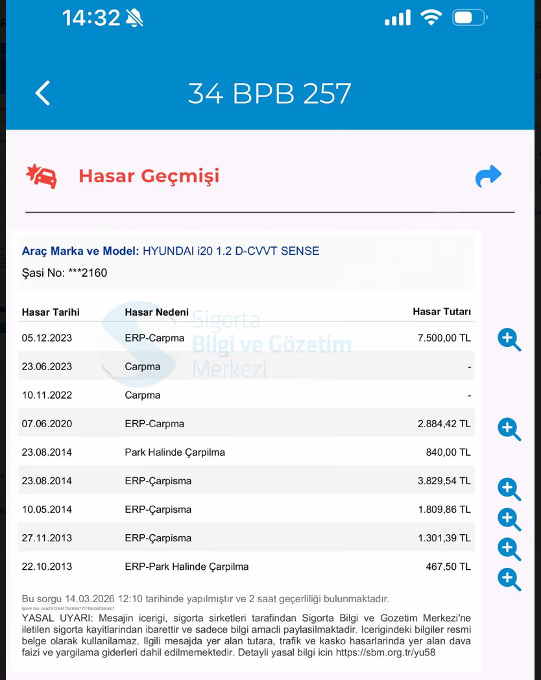Screen dimensions: 541x680
Task: Select the date 05.12.2023
Action: 47,338
